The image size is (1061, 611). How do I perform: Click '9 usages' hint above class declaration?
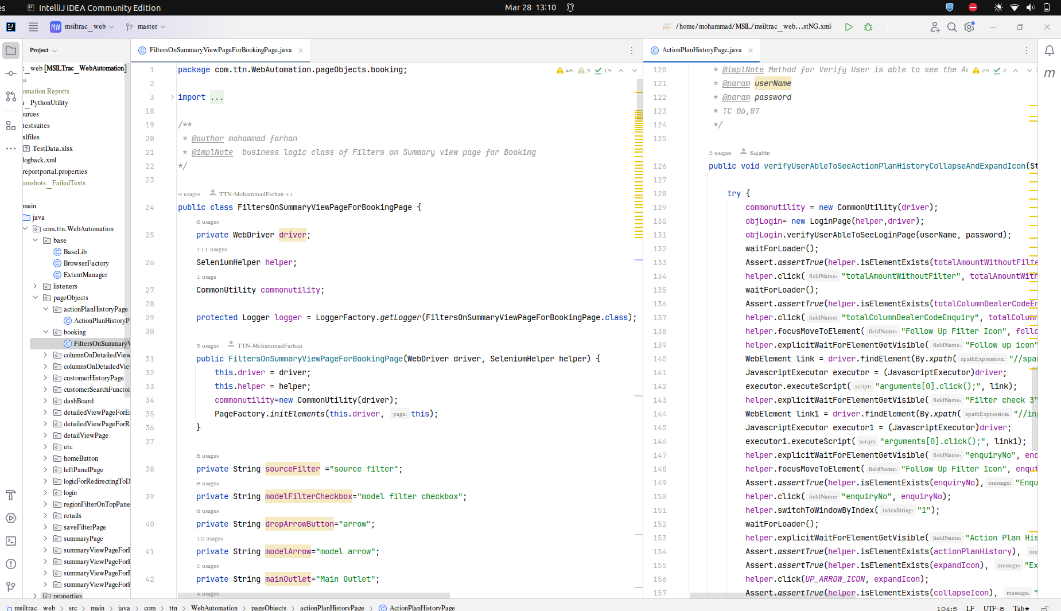tap(189, 194)
